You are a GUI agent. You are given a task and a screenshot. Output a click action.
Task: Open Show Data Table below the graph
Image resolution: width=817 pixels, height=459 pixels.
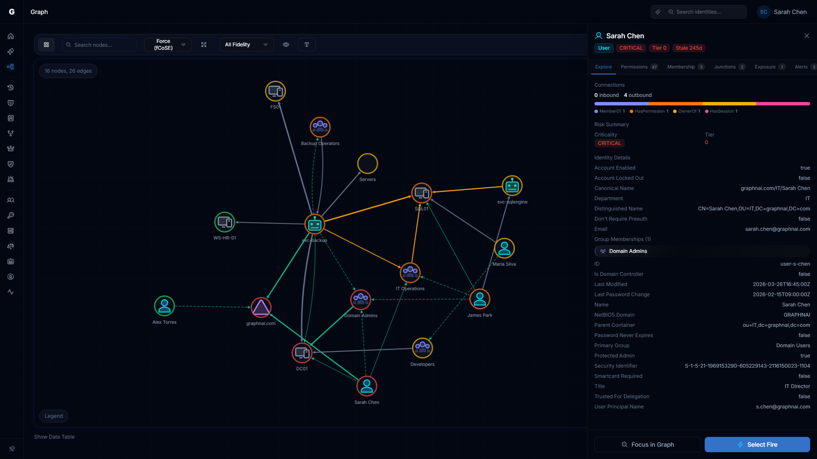(54, 436)
